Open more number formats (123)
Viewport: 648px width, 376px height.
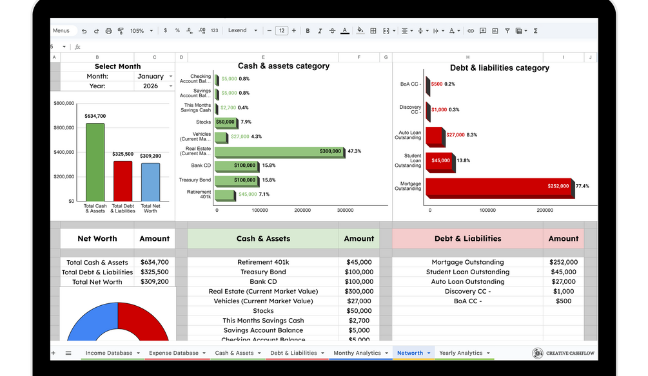click(215, 30)
